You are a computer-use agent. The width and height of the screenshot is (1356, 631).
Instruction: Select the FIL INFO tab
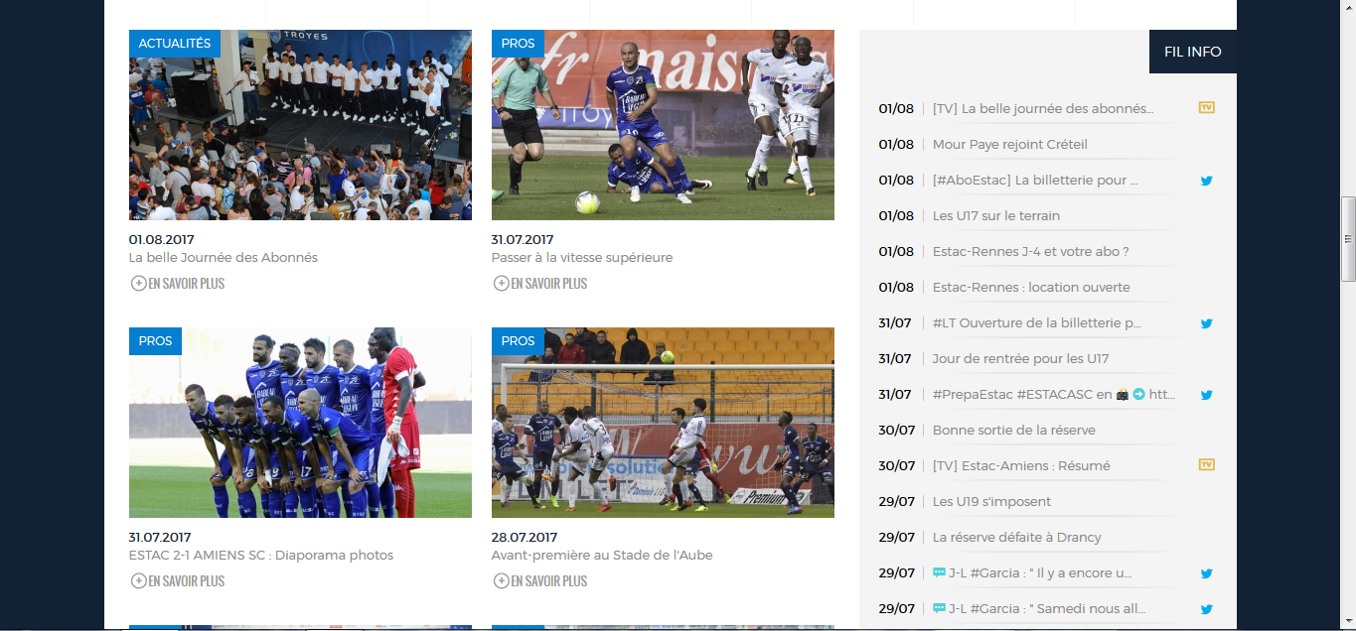point(1193,52)
